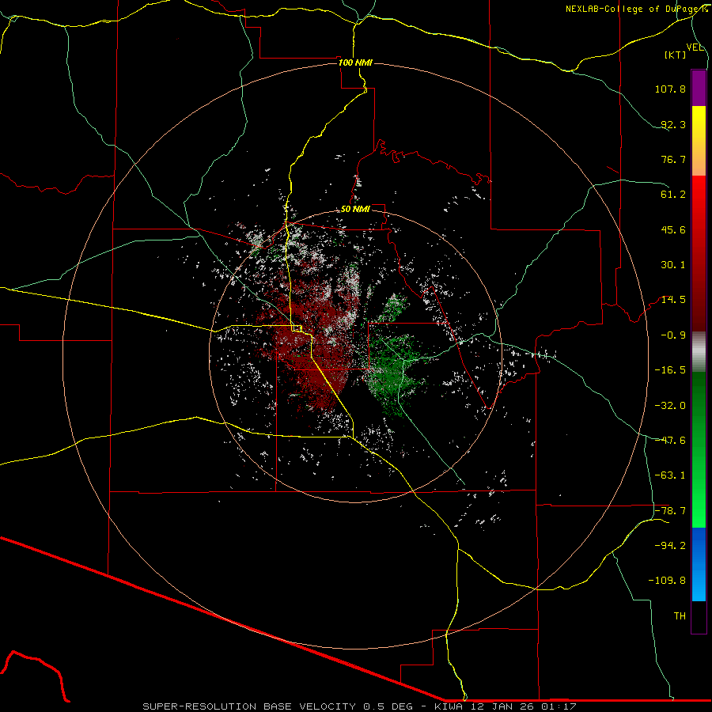Select the 107.8 value on velocity scale
The width and height of the screenshot is (712, 712).
point(670,89)
